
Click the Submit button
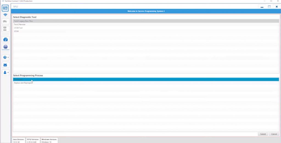point(263,134)
